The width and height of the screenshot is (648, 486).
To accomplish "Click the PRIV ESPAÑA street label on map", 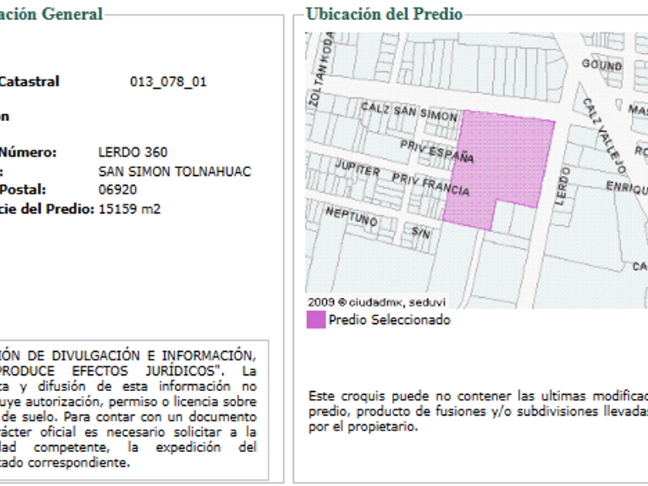I will (x=437, y=151).
